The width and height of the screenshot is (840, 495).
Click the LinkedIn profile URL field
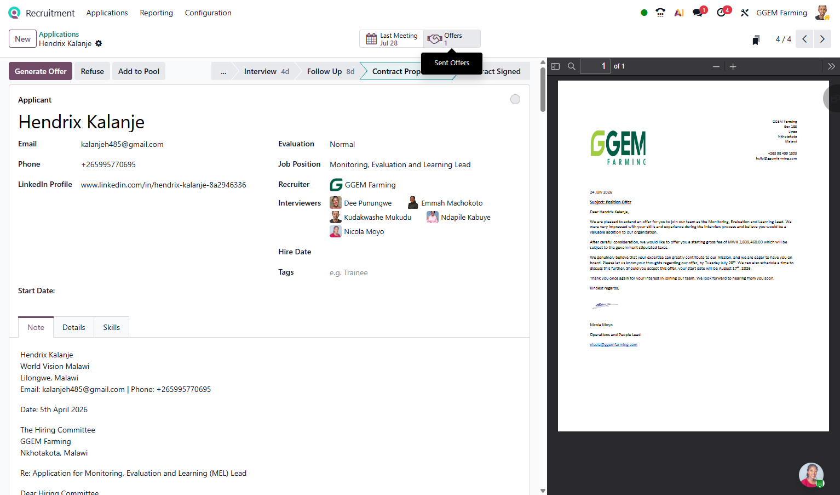(164, 185)
